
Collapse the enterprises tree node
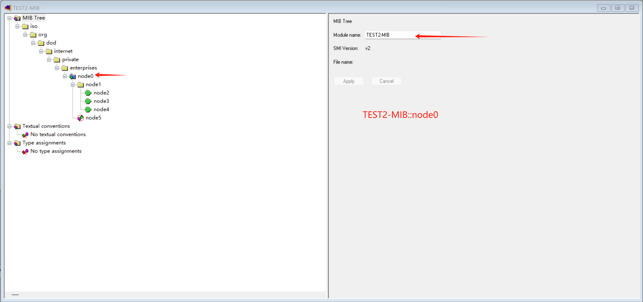(57, 68)
